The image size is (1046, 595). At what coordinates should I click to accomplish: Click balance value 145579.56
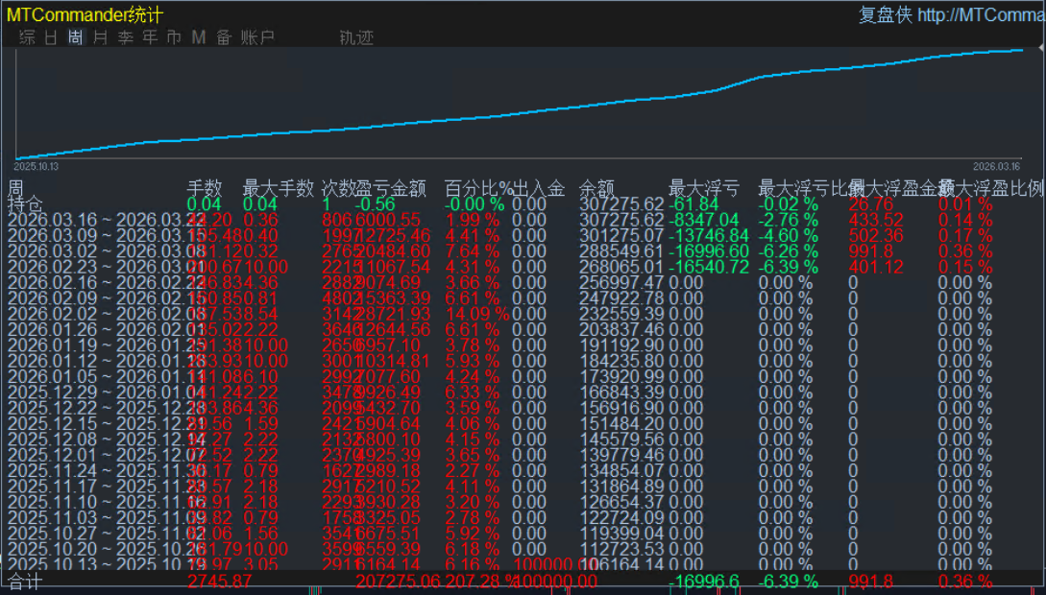pyautogui.click(x=621, y=440)
